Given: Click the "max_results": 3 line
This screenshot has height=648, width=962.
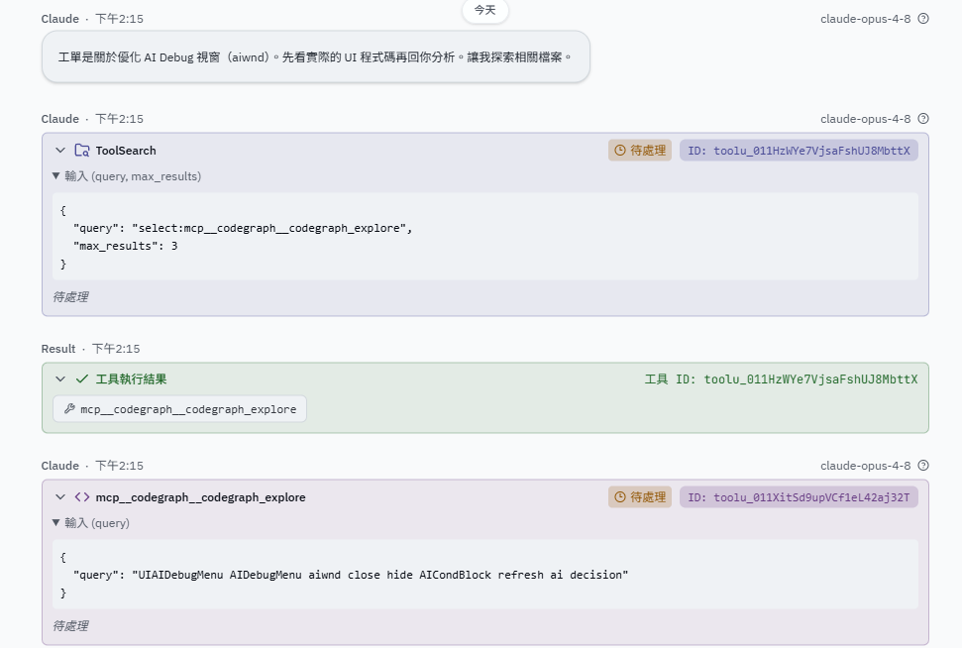Looking at the screenshot, I should coord(125,246).
